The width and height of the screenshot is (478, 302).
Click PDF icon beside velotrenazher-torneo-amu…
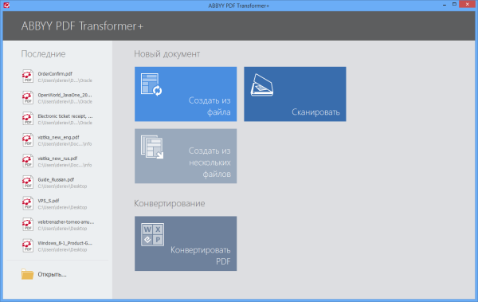[27, 225]
